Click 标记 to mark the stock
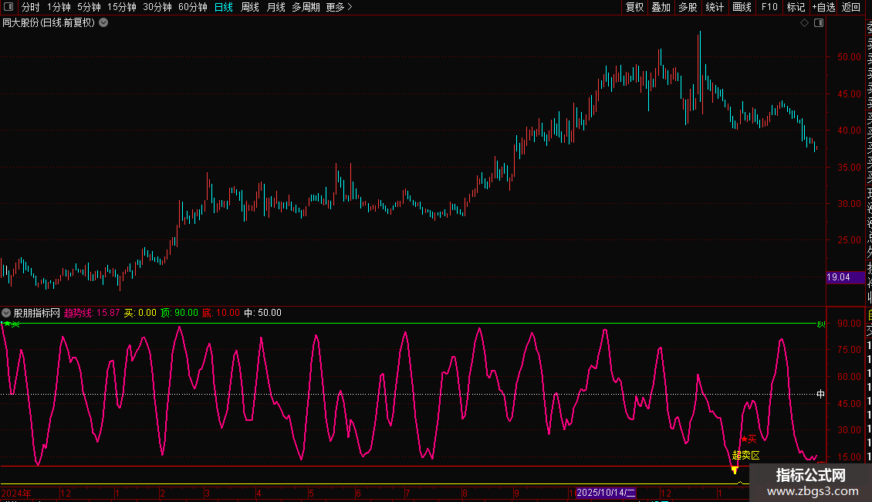 click(796, 7)
